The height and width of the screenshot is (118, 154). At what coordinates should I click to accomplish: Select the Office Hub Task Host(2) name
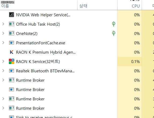pyautogui.click(x=38, y=24)
